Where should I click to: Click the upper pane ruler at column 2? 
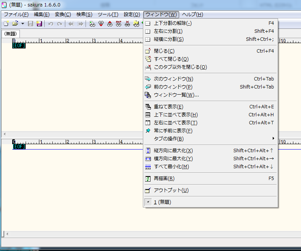(67, 41)
